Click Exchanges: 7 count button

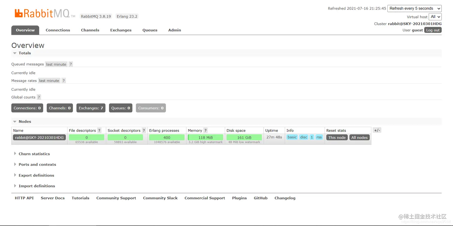91,108
